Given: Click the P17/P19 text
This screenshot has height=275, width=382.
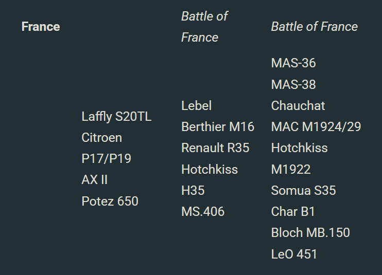Looking at the screenshot, I should pos(106,159).
